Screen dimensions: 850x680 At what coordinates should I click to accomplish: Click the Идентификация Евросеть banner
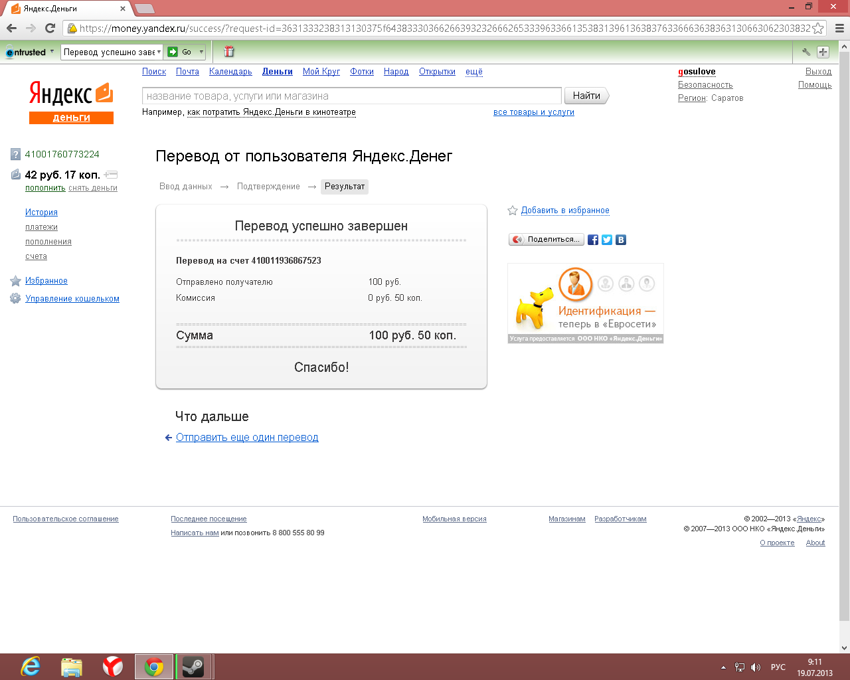(586, 303)
